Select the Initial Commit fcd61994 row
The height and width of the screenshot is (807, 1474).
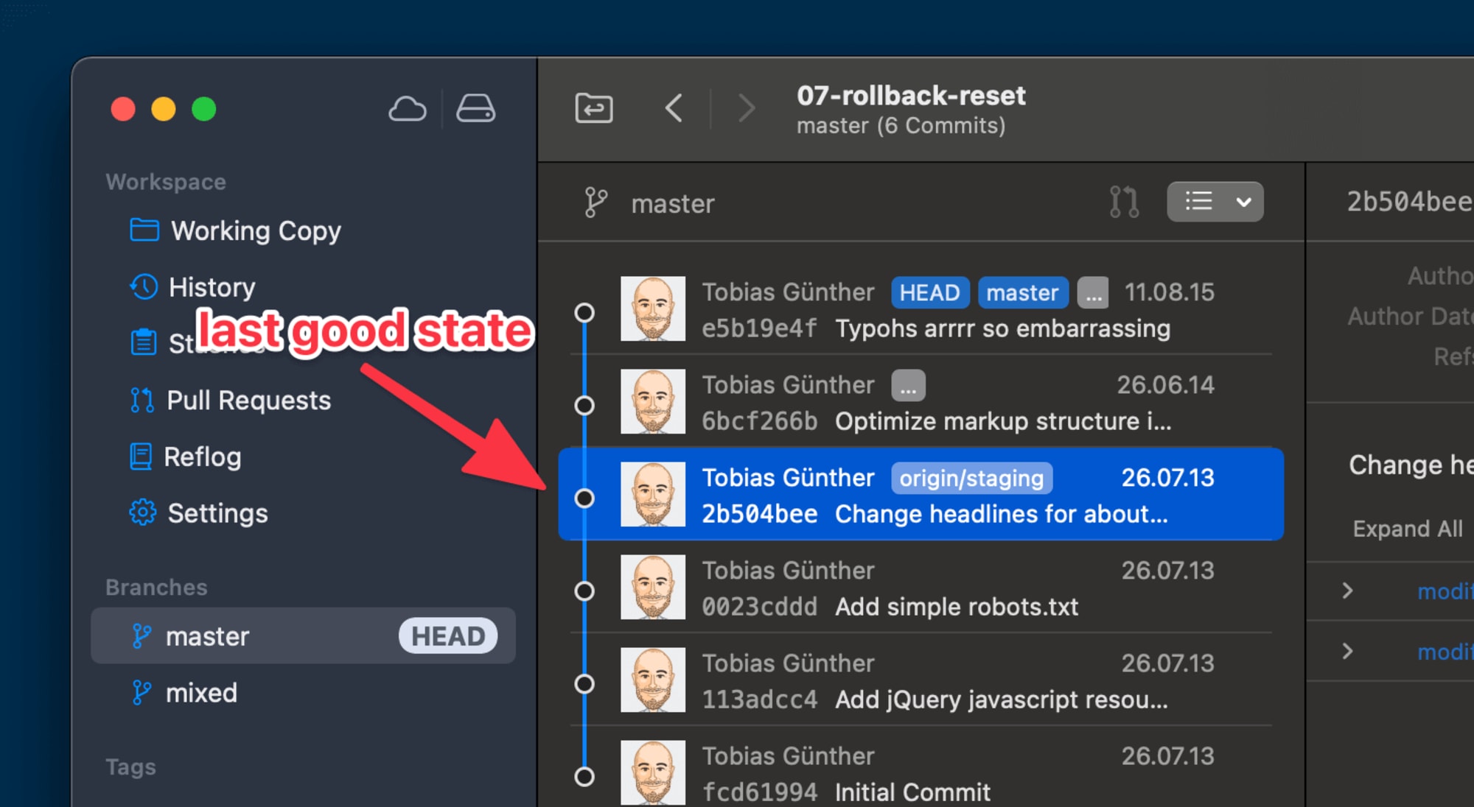pos(921,773)
